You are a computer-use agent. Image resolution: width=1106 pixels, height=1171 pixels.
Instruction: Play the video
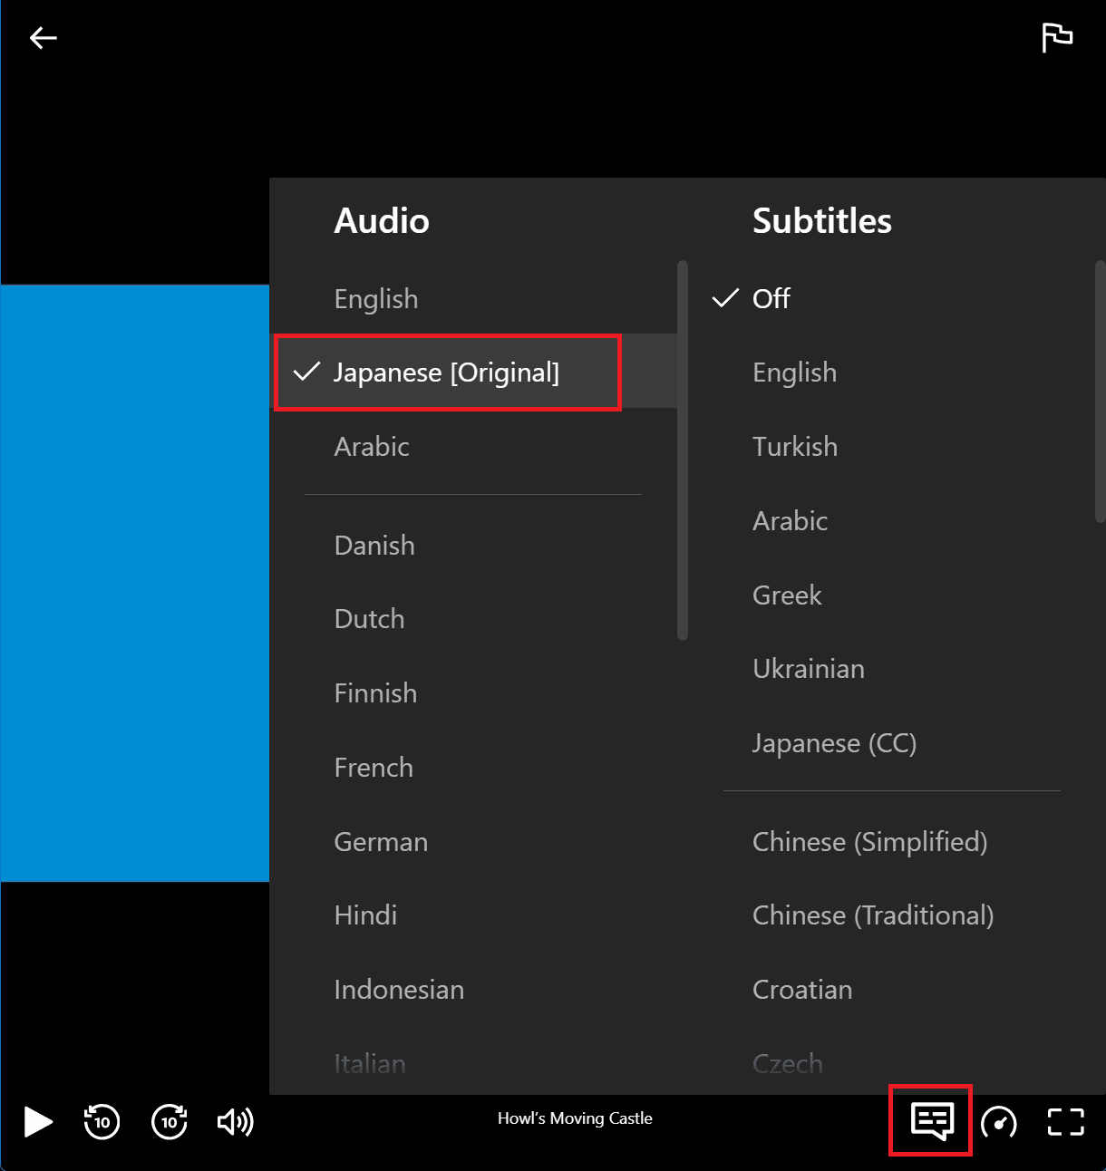[37, 1121]
